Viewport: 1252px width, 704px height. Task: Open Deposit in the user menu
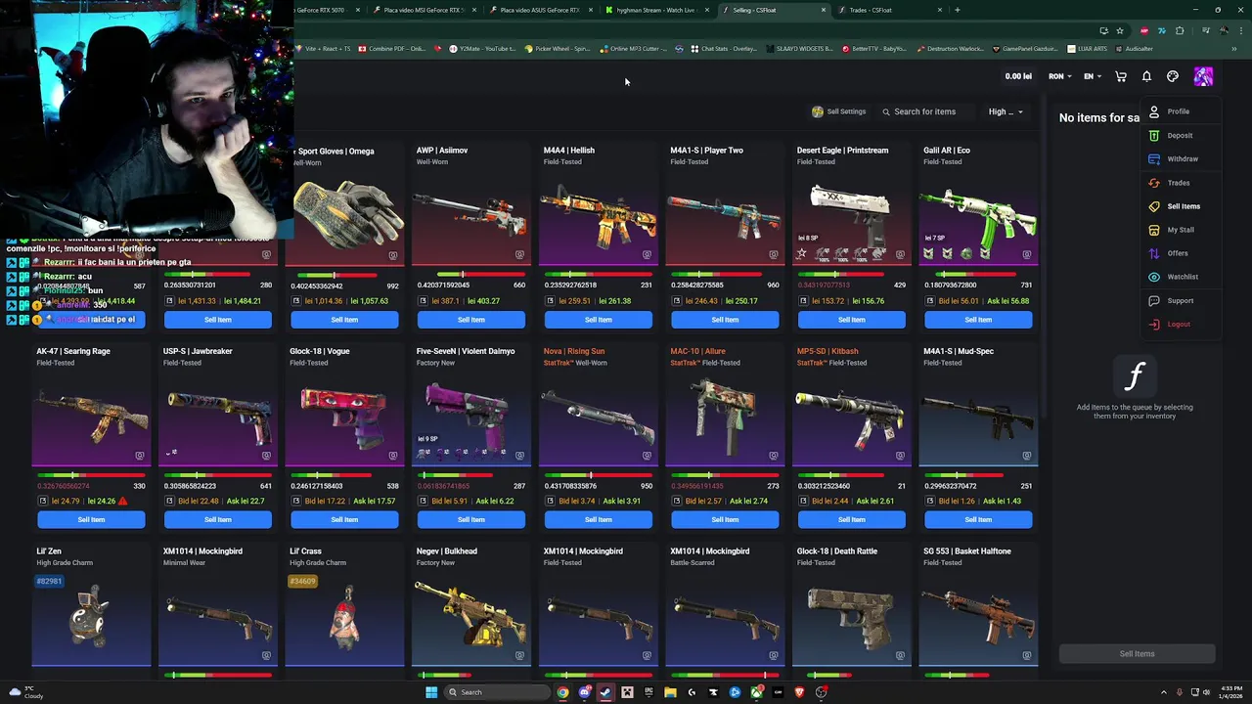1179,135
